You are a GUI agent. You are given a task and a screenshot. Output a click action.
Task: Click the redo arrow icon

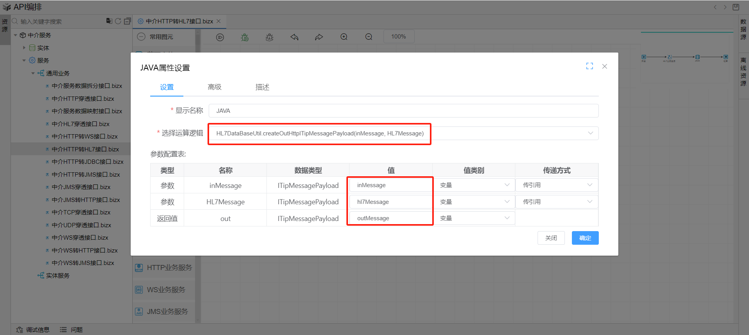[319, 37]
